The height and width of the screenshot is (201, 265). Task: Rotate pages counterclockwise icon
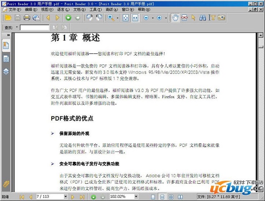click(x=99, y=18)
